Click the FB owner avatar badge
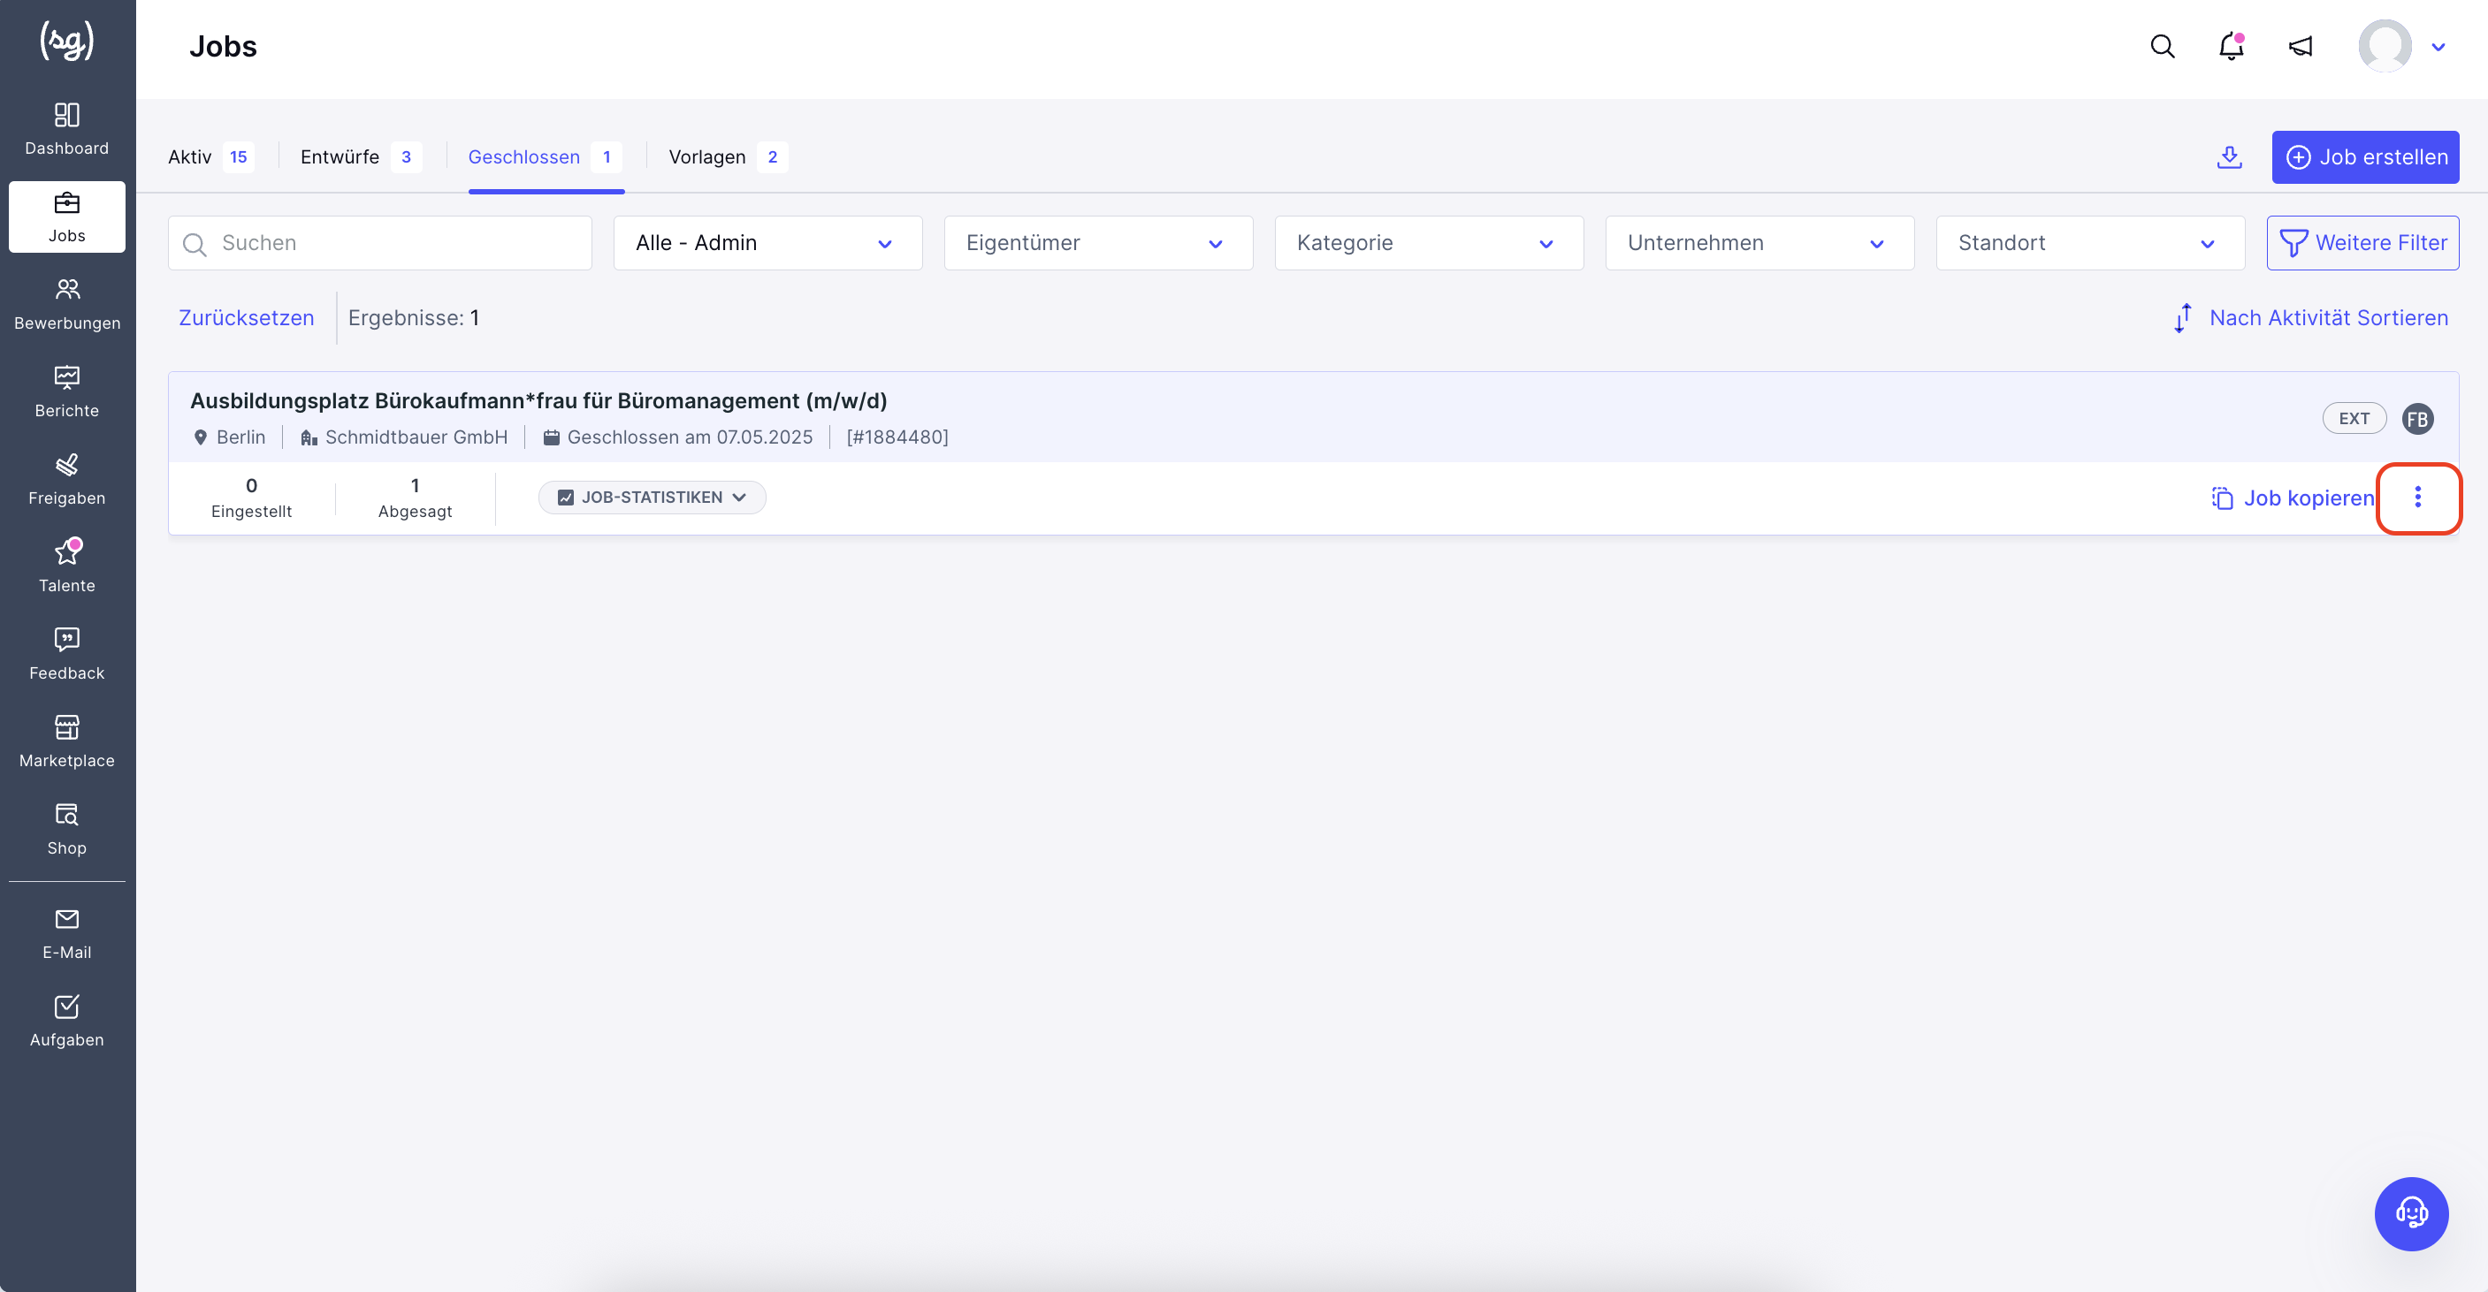The height and width of the screenshot is (1292, 2488). click(2417, 419)
